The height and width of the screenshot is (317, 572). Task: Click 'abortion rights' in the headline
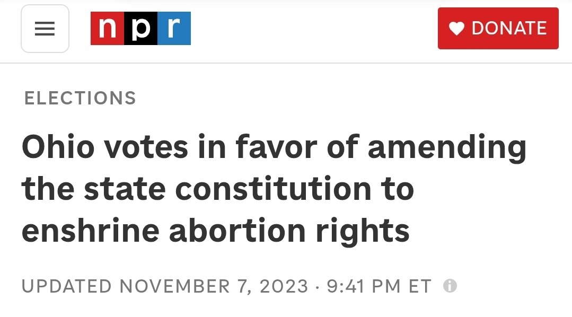click(289, 232)
